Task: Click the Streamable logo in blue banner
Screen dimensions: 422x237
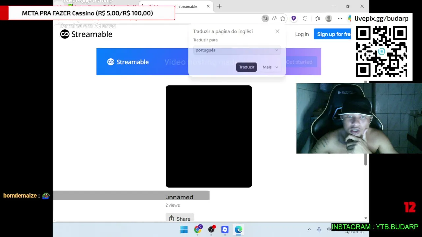Action: [128, 62]
